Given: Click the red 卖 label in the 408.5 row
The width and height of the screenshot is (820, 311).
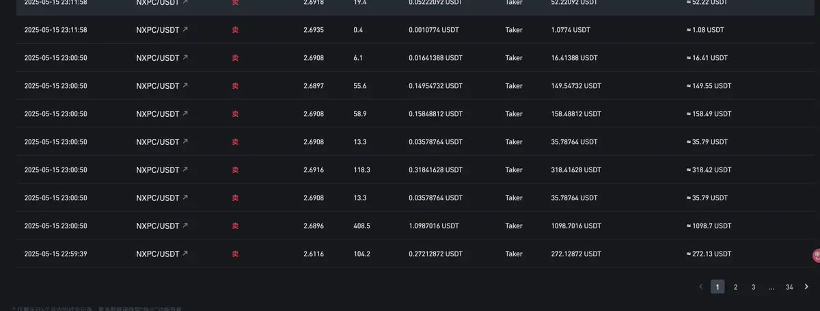Looking at the screenshot, I should pyautogui.click(x=235, y=226).
